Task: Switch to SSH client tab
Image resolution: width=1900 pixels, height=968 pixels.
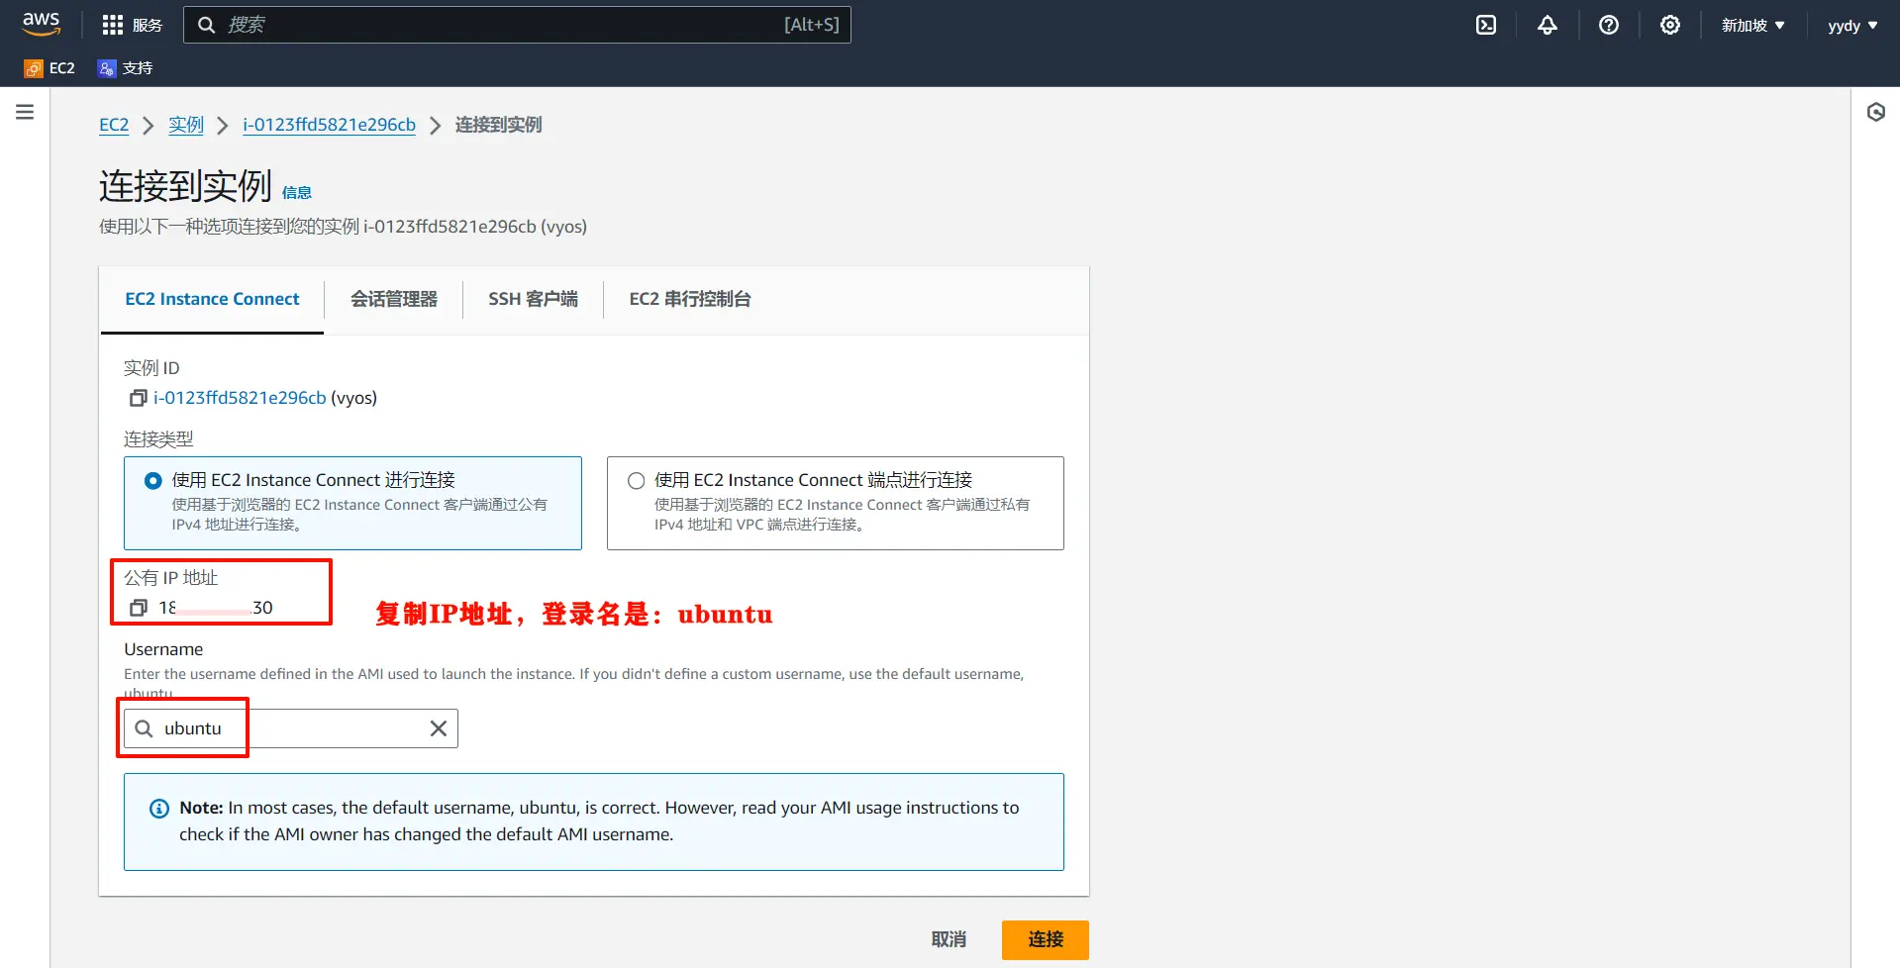Action: click(x=533, y=299)
